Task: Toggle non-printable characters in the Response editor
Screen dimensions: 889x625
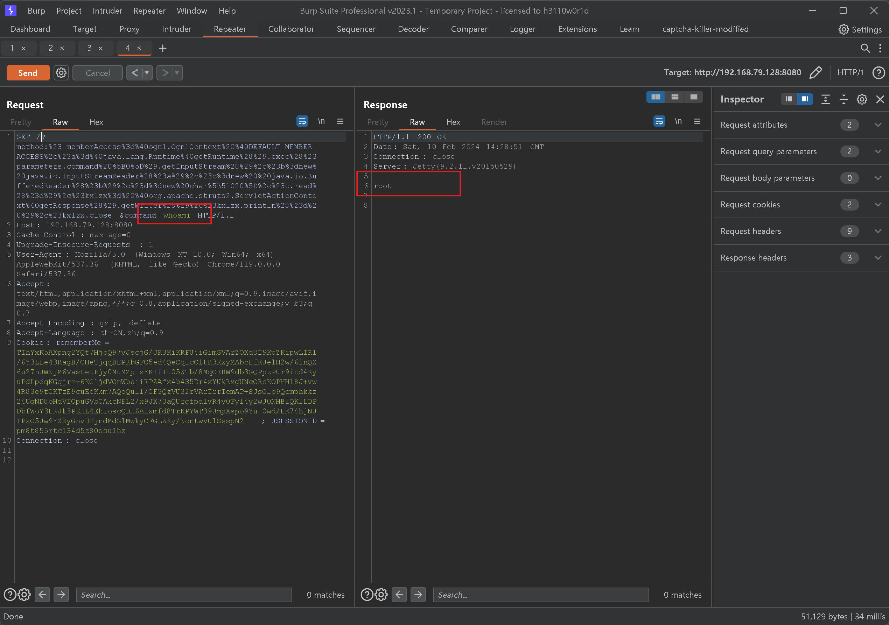Action: coord(678,121)
